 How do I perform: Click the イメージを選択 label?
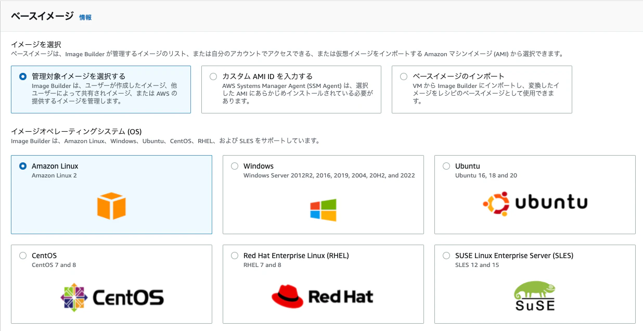click(36, 45)
